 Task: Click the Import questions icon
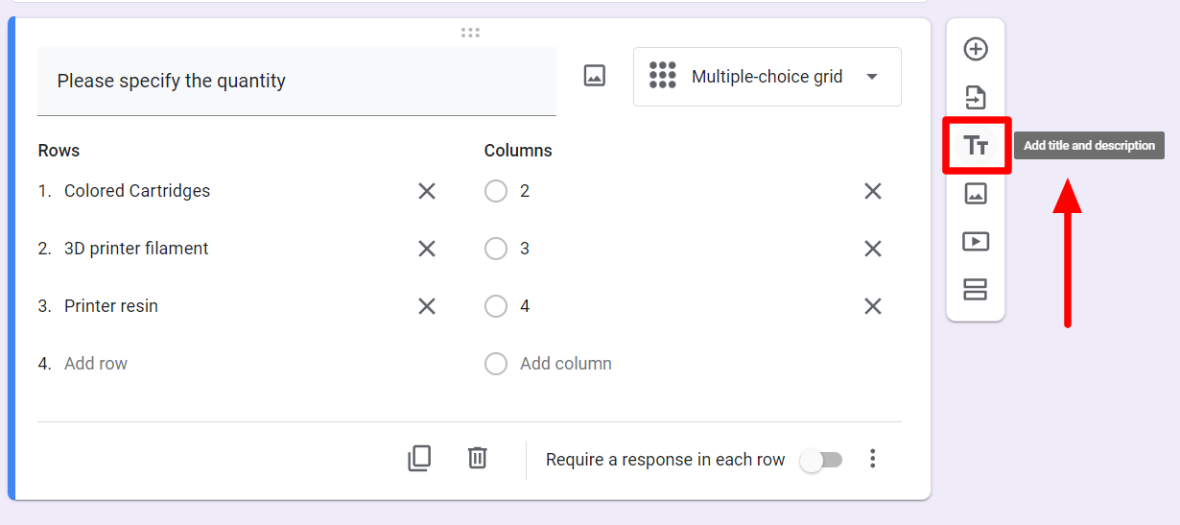point(976,97)
